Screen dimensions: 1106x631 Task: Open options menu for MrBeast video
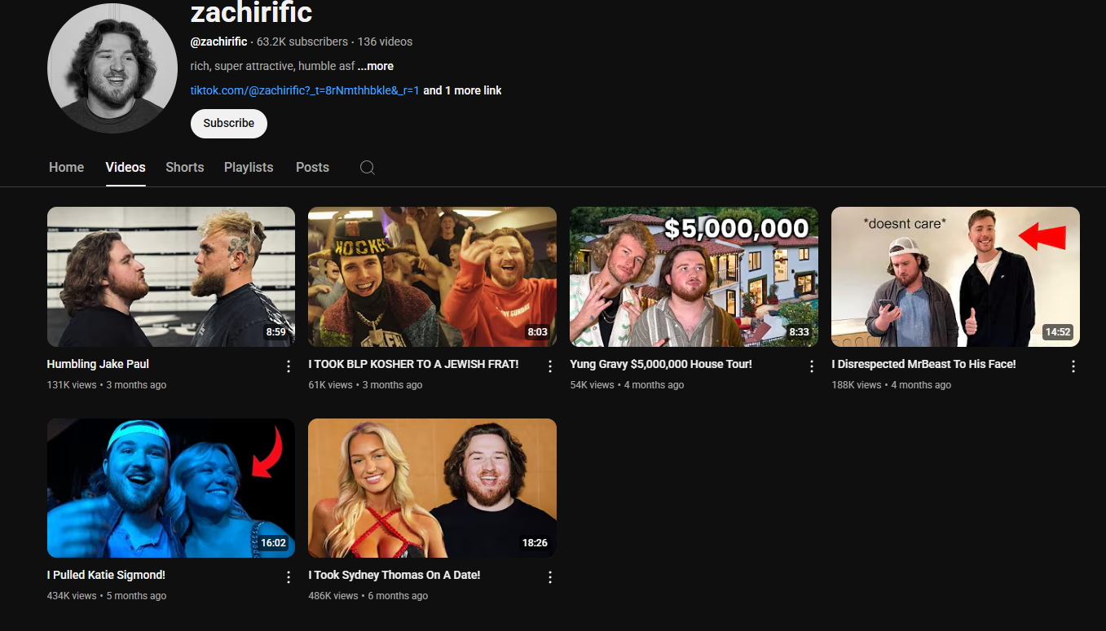pos(1073,366)
